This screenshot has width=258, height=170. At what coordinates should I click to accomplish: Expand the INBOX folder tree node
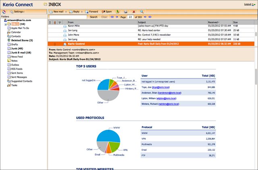(5, 24)
